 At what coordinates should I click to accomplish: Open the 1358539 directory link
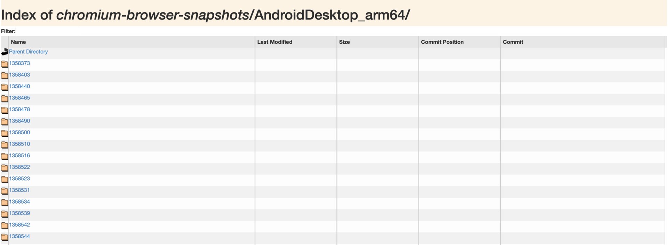(x=19, y=213)
